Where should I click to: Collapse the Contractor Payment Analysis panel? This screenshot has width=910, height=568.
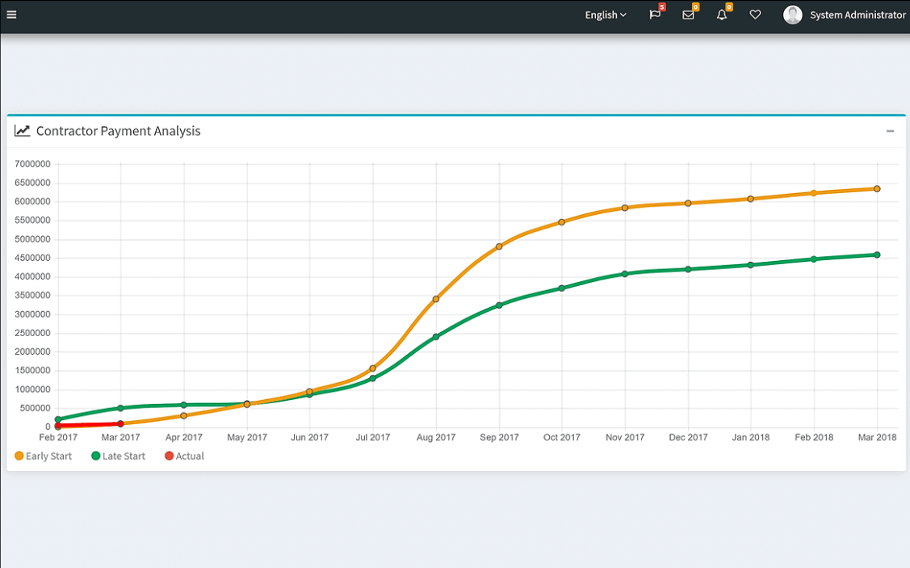click(891, 131)
